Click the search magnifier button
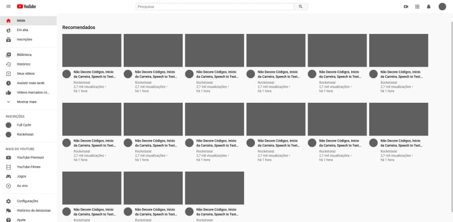 click(301, 7)
